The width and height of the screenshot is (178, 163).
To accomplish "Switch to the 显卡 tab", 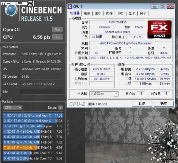I will pyautogui.click(x=132, y=13).
